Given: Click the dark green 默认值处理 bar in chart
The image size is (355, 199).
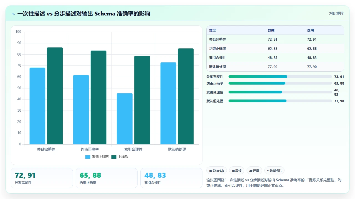Looking at the screenshot, I should pos(186,96).
